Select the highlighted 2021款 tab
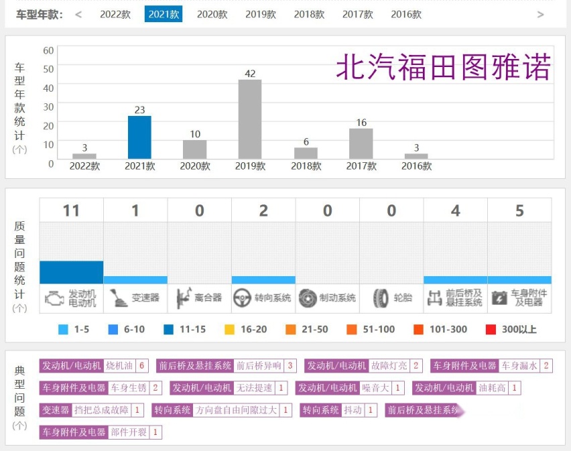Viewport: 571px width, 451px height. click(x=164, y=14)
